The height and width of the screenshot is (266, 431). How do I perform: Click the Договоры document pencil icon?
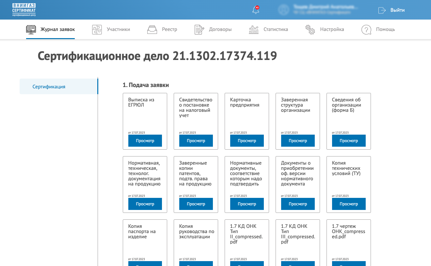[x=199, y=29]
